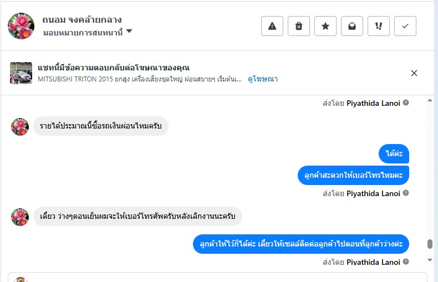The height and width of the screenshot is (282, 438).
Task: Star this conversation for follow-up
Action: tap(325, 26)
